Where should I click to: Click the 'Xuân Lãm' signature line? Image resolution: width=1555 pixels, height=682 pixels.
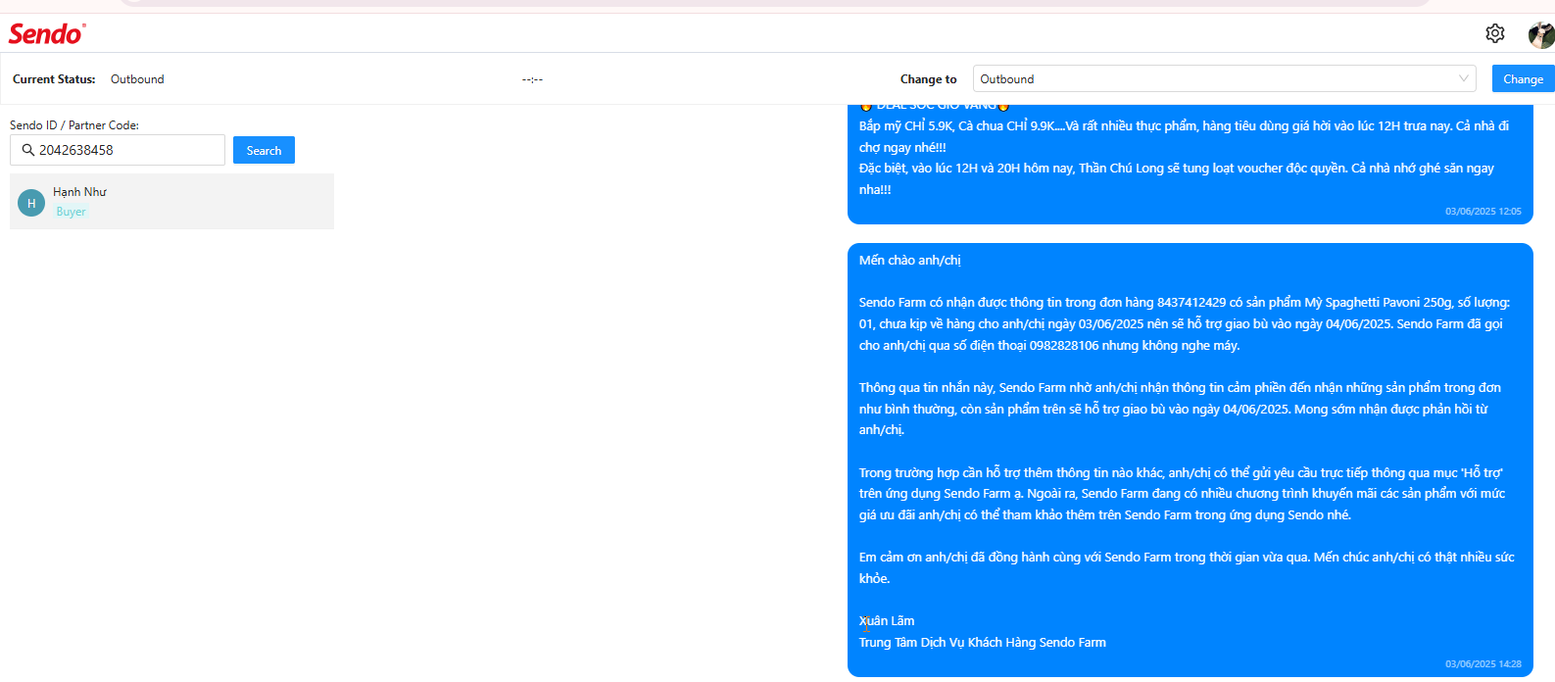887,621
